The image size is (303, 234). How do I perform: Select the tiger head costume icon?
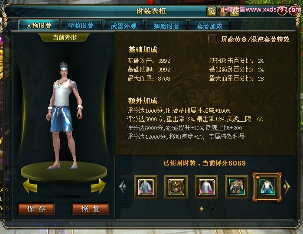pyautogui.click(x=237, y=187)
